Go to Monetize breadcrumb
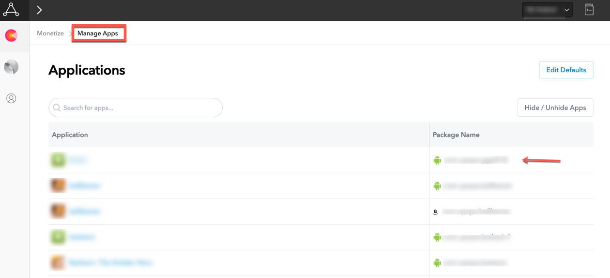This screenshot has width=610, height=278. 50,33
